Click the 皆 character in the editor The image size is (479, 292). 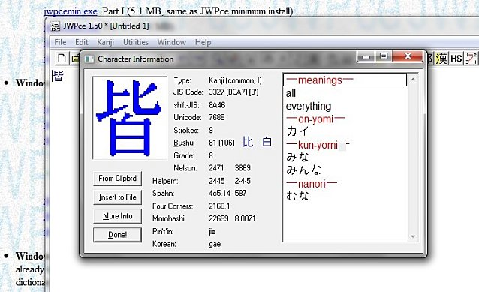[58, 76]
